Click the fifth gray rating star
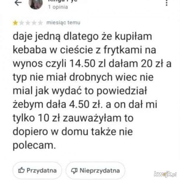Screen dimensions: 180x180 point(40,23)
